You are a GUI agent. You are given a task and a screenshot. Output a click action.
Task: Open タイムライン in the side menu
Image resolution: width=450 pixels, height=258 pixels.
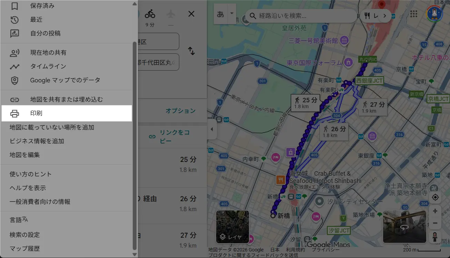coord(66,66)
